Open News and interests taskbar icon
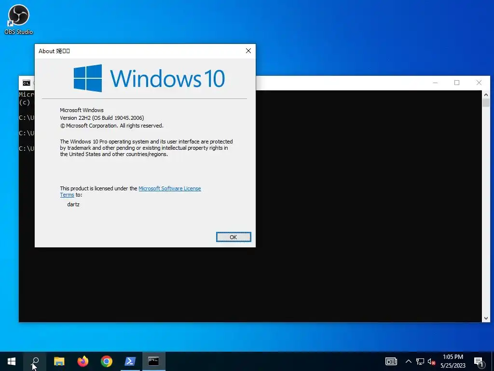494x371 pixels. tap(391, 361)
